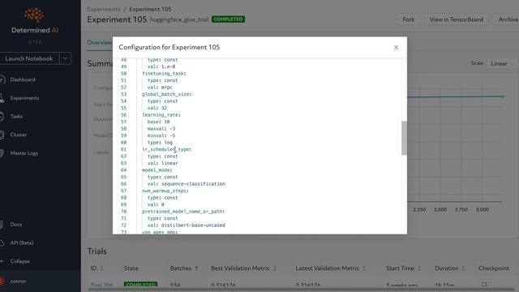Sort trials by Start Time column
This screenshot has width=519, height=292.
tap(404, 268)
